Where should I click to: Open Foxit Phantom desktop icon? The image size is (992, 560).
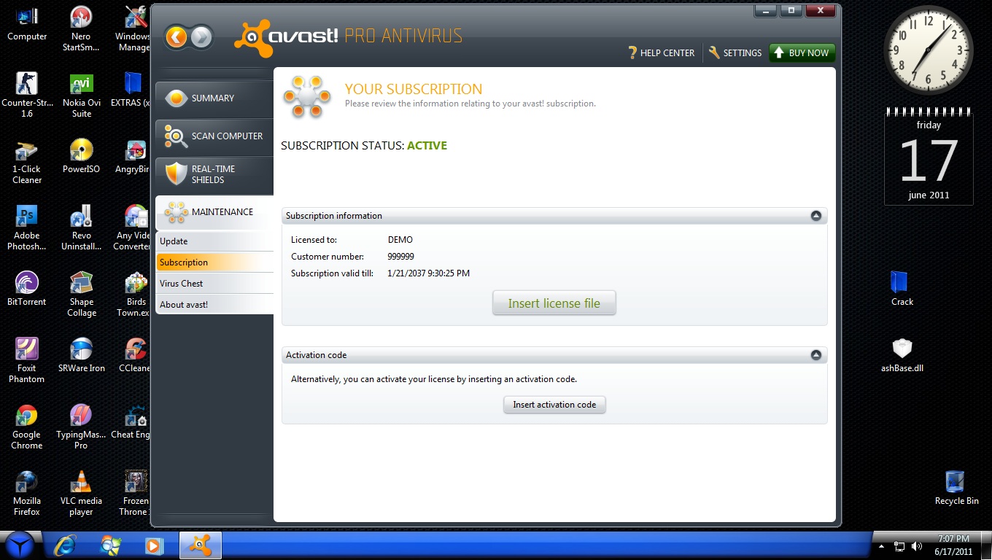[27, 360]
